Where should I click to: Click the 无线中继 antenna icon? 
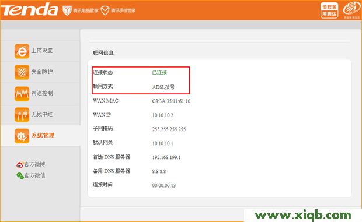pyautogui.click(x=22, y=115)
